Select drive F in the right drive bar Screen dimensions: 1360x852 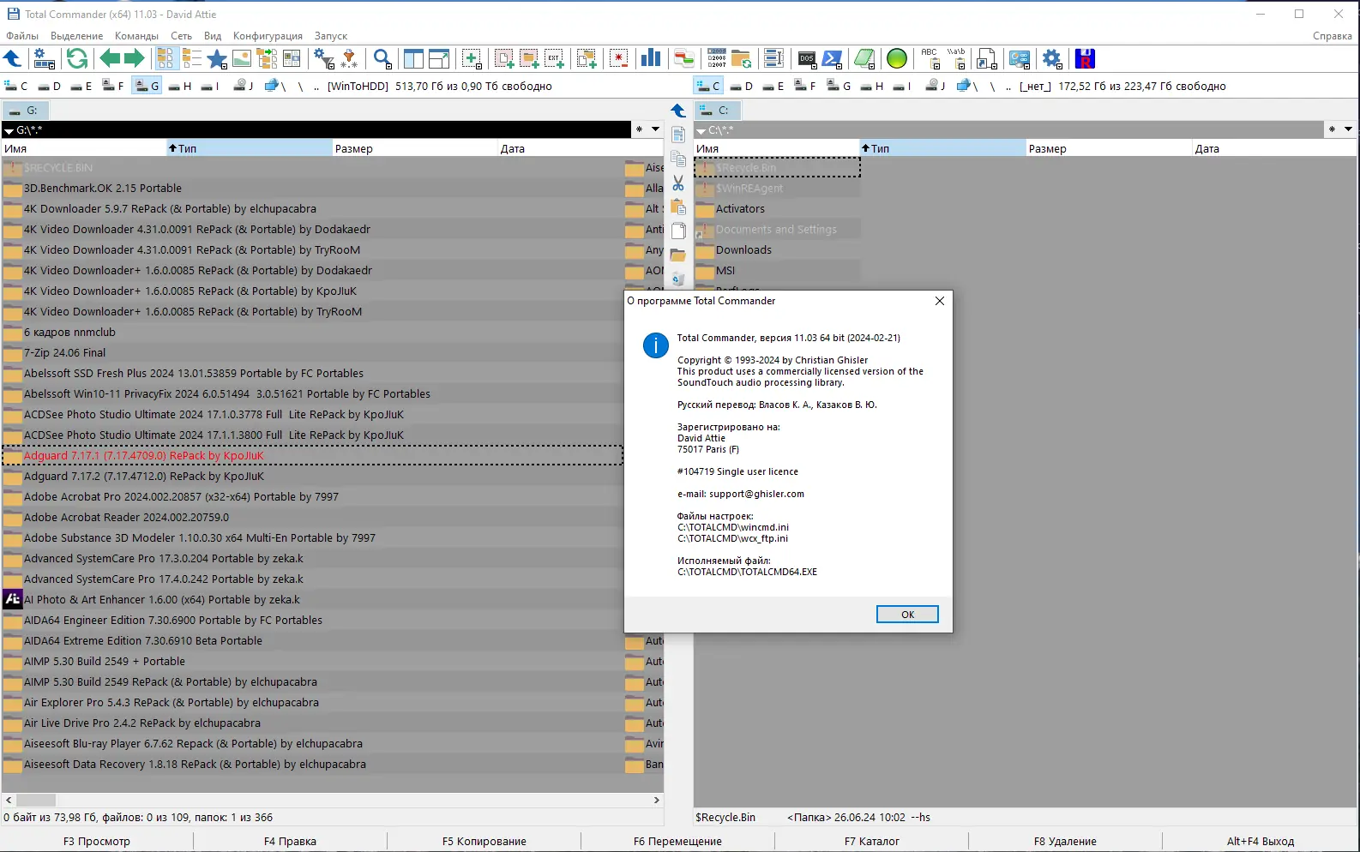[x=805, y=86]
